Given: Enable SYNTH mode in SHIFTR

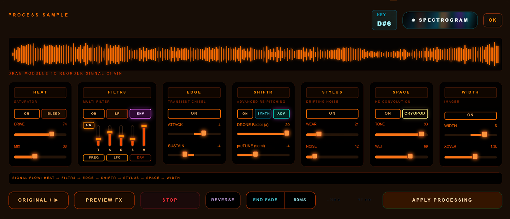Looking at the screenshot, I should pos(263,113).
